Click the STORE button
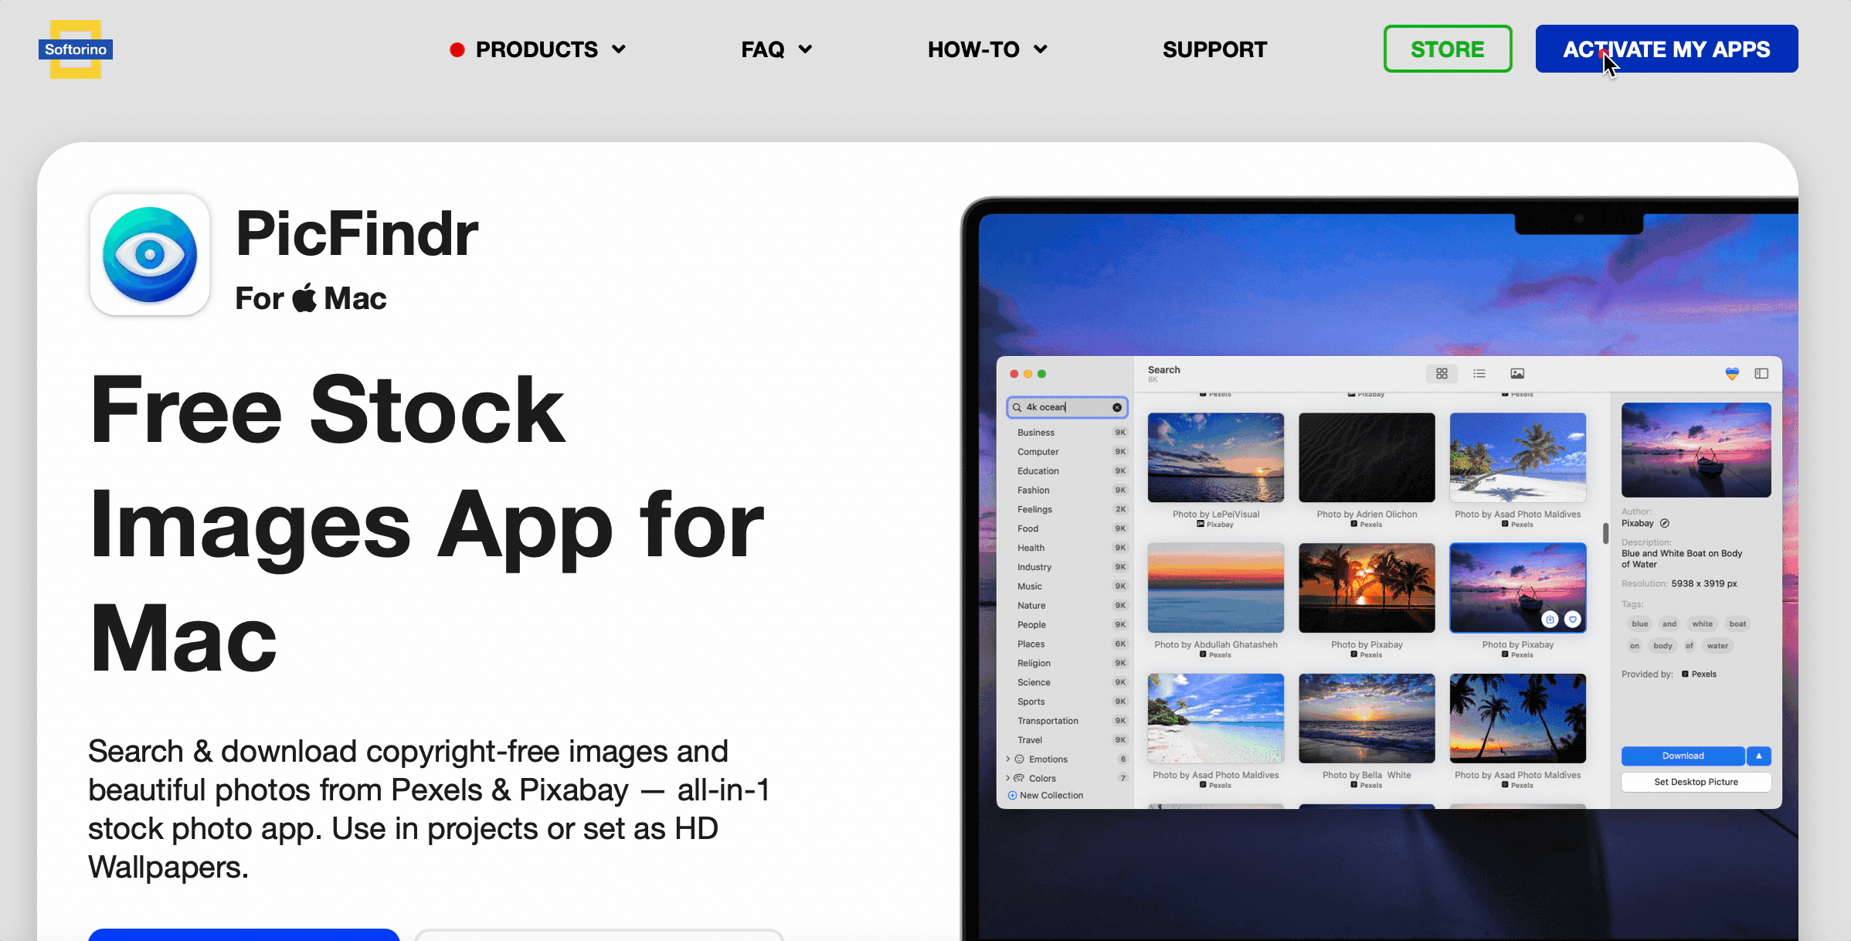Viewport: 1851px width, 941px height. point(1447,49)
